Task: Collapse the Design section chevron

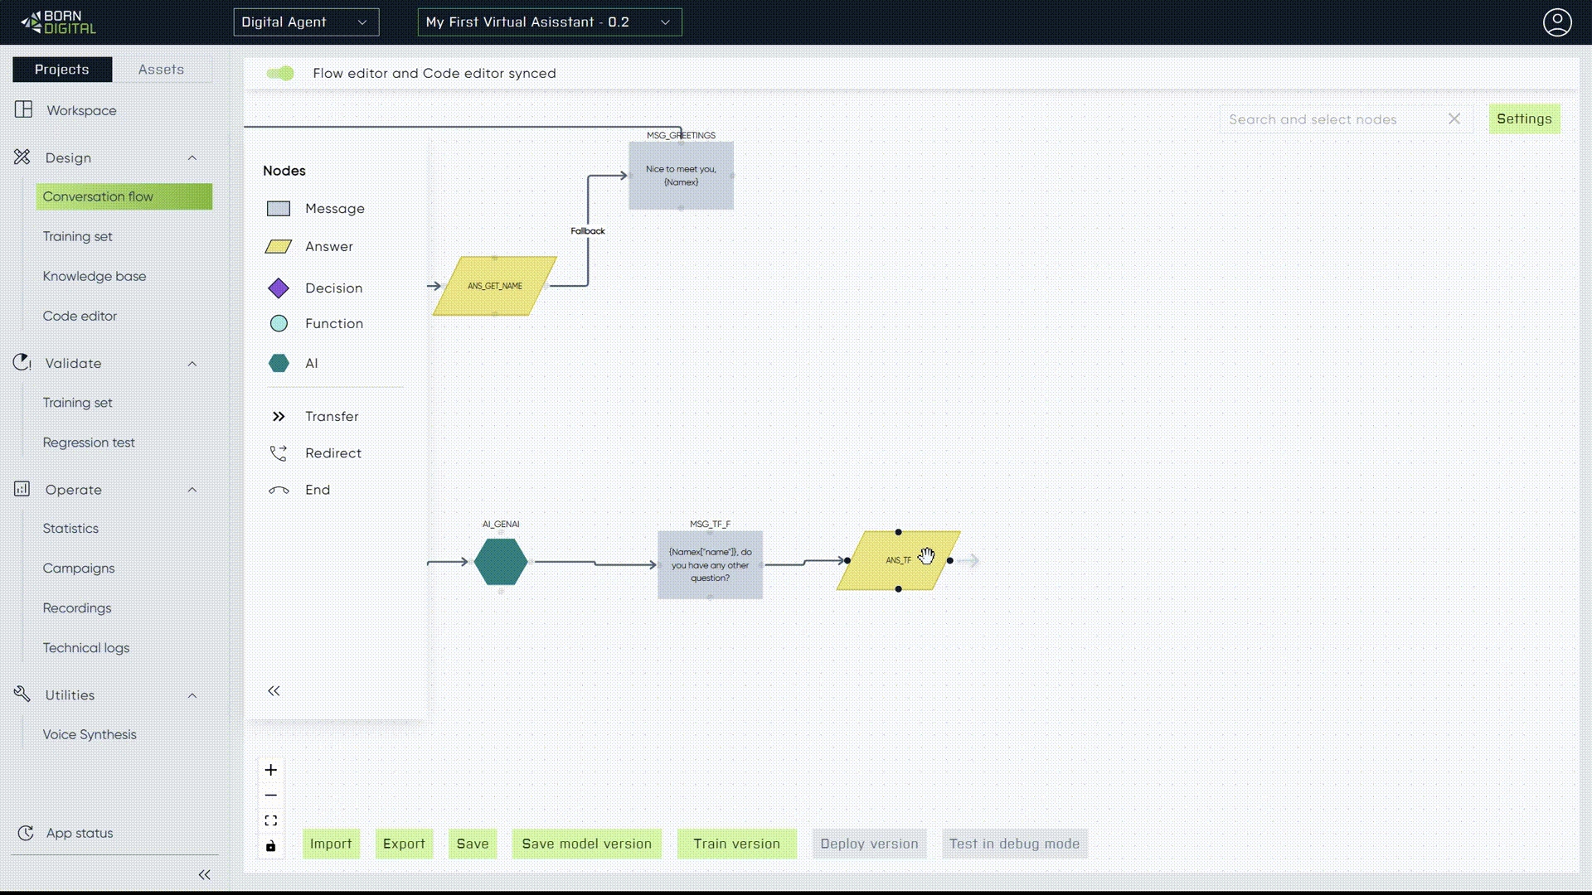Action: (192, 158)
